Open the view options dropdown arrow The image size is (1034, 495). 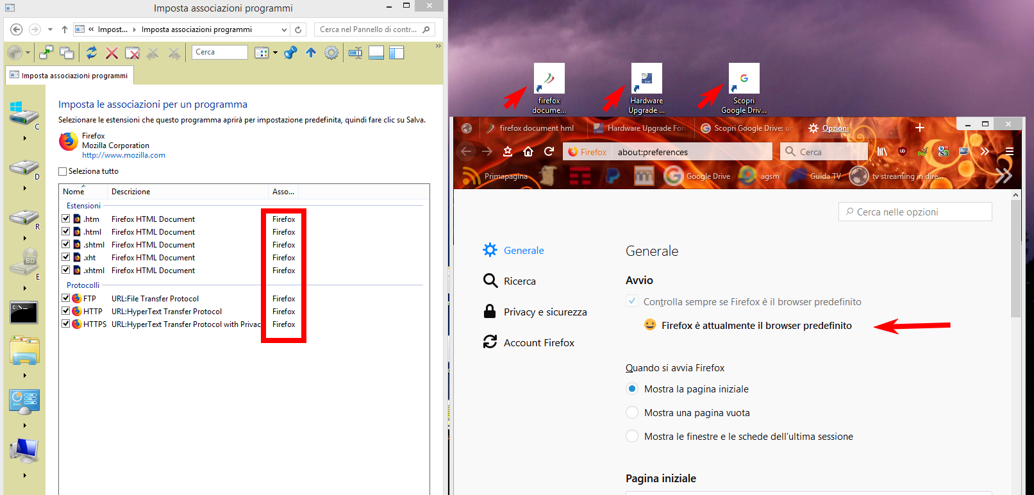click(275, 53)
